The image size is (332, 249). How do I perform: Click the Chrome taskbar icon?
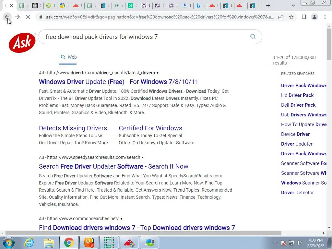point(69,243)
